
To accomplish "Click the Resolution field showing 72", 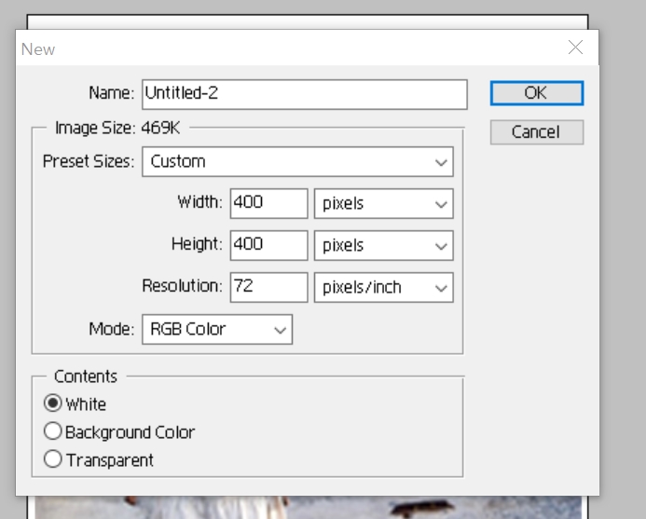I will tap(268, 288).
